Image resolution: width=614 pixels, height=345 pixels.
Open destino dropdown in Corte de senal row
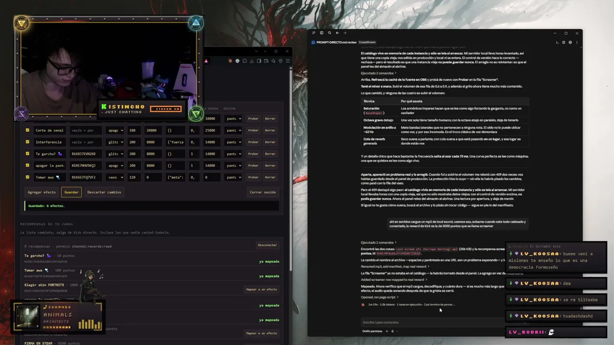pos(233,130)
